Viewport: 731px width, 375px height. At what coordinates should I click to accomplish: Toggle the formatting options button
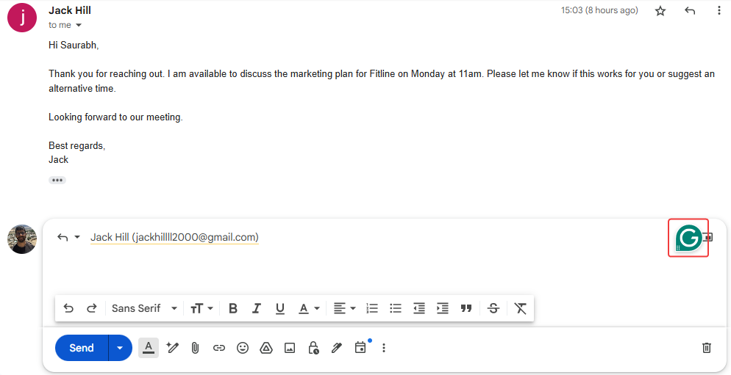149,347
